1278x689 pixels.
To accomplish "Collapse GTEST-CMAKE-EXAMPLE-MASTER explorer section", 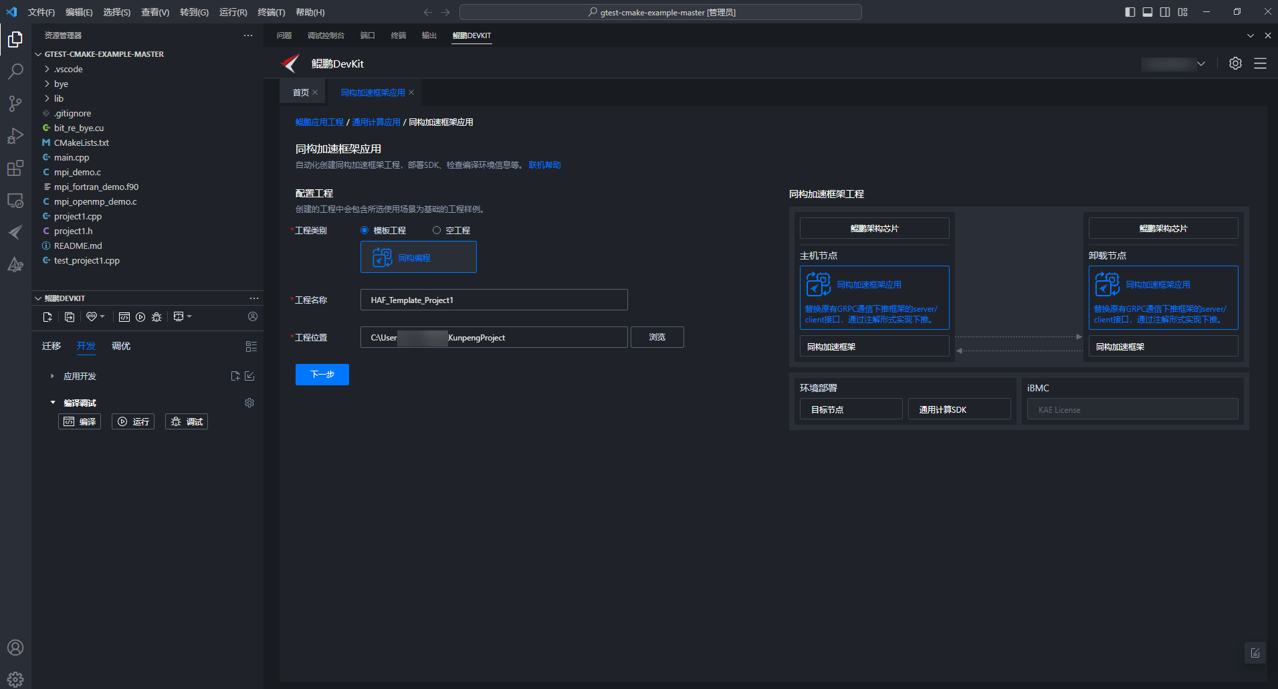I will click(38, 54).
